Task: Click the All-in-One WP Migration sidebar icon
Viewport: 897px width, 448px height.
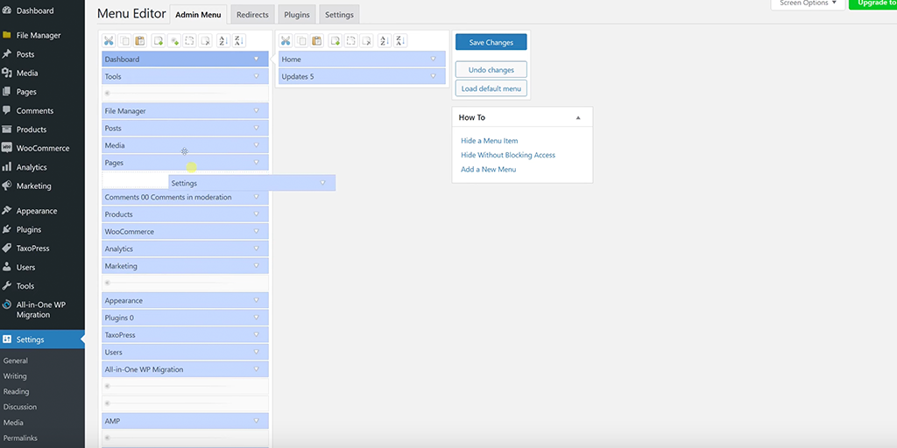Action: [7, 304]
